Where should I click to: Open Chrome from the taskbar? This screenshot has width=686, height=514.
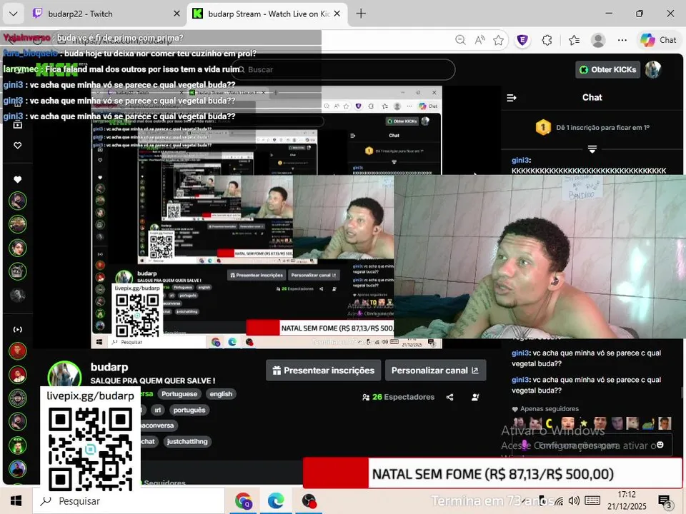coord(243,501)
